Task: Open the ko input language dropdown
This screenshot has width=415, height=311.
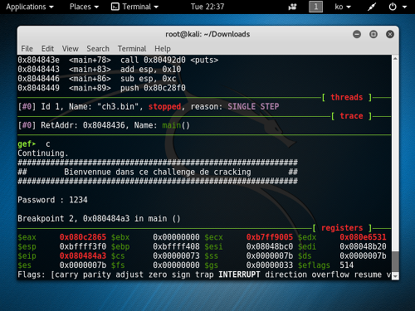Action: pos(343,7)
